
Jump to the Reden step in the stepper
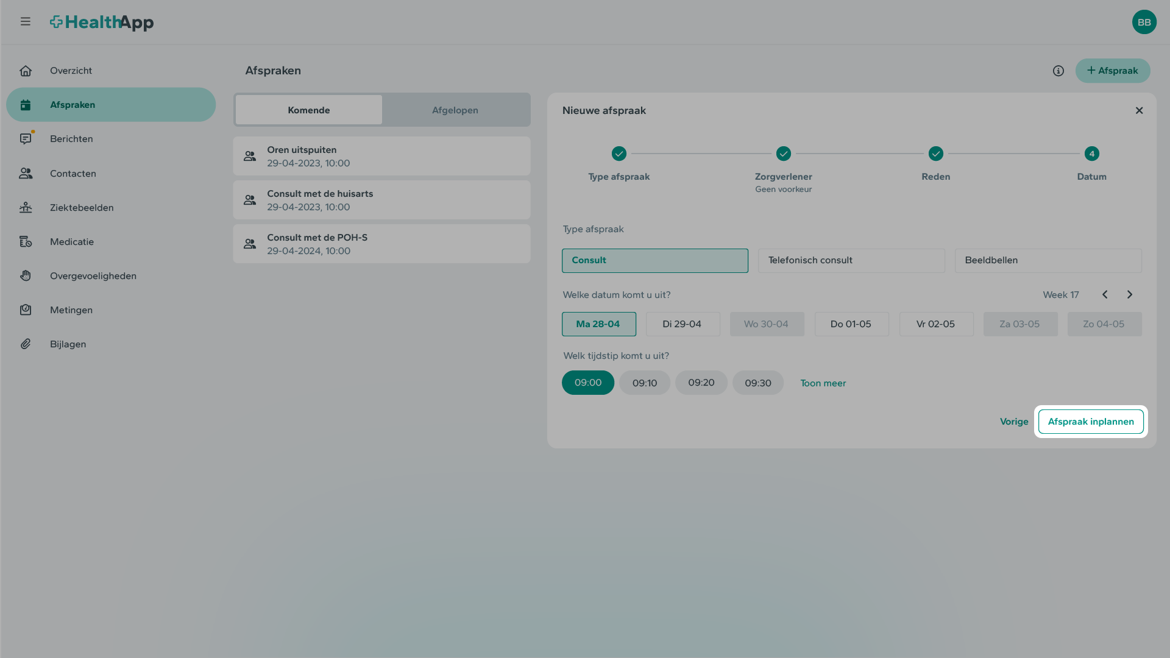click(x=935, y=154)
